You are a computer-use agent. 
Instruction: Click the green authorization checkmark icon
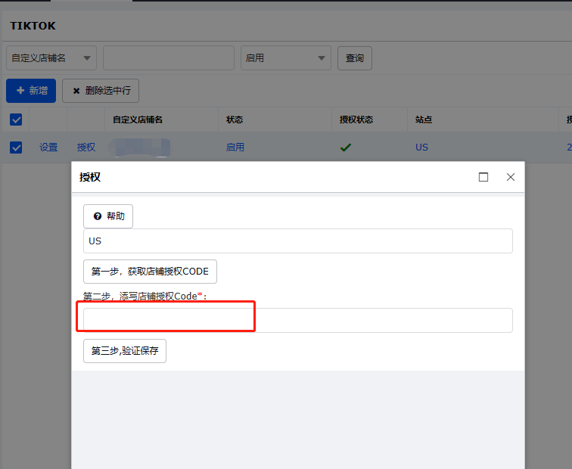pos(346,148)
